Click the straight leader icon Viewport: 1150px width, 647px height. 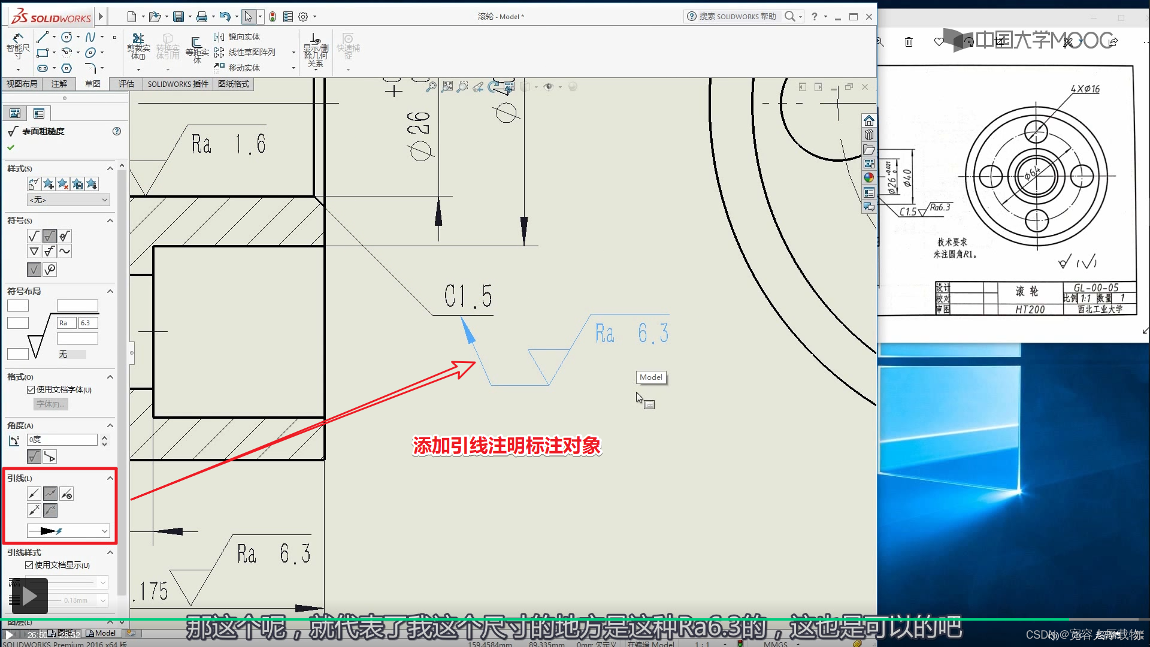click(x=34, y=510)
